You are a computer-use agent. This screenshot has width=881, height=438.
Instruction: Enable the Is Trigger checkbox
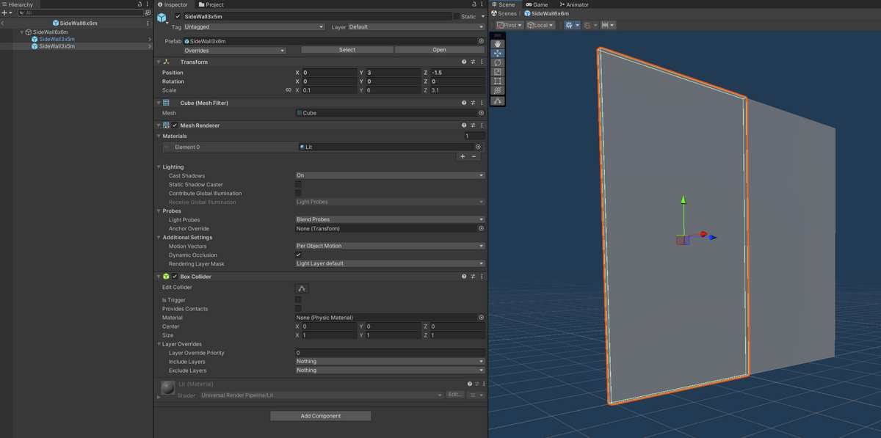point(298,300)
